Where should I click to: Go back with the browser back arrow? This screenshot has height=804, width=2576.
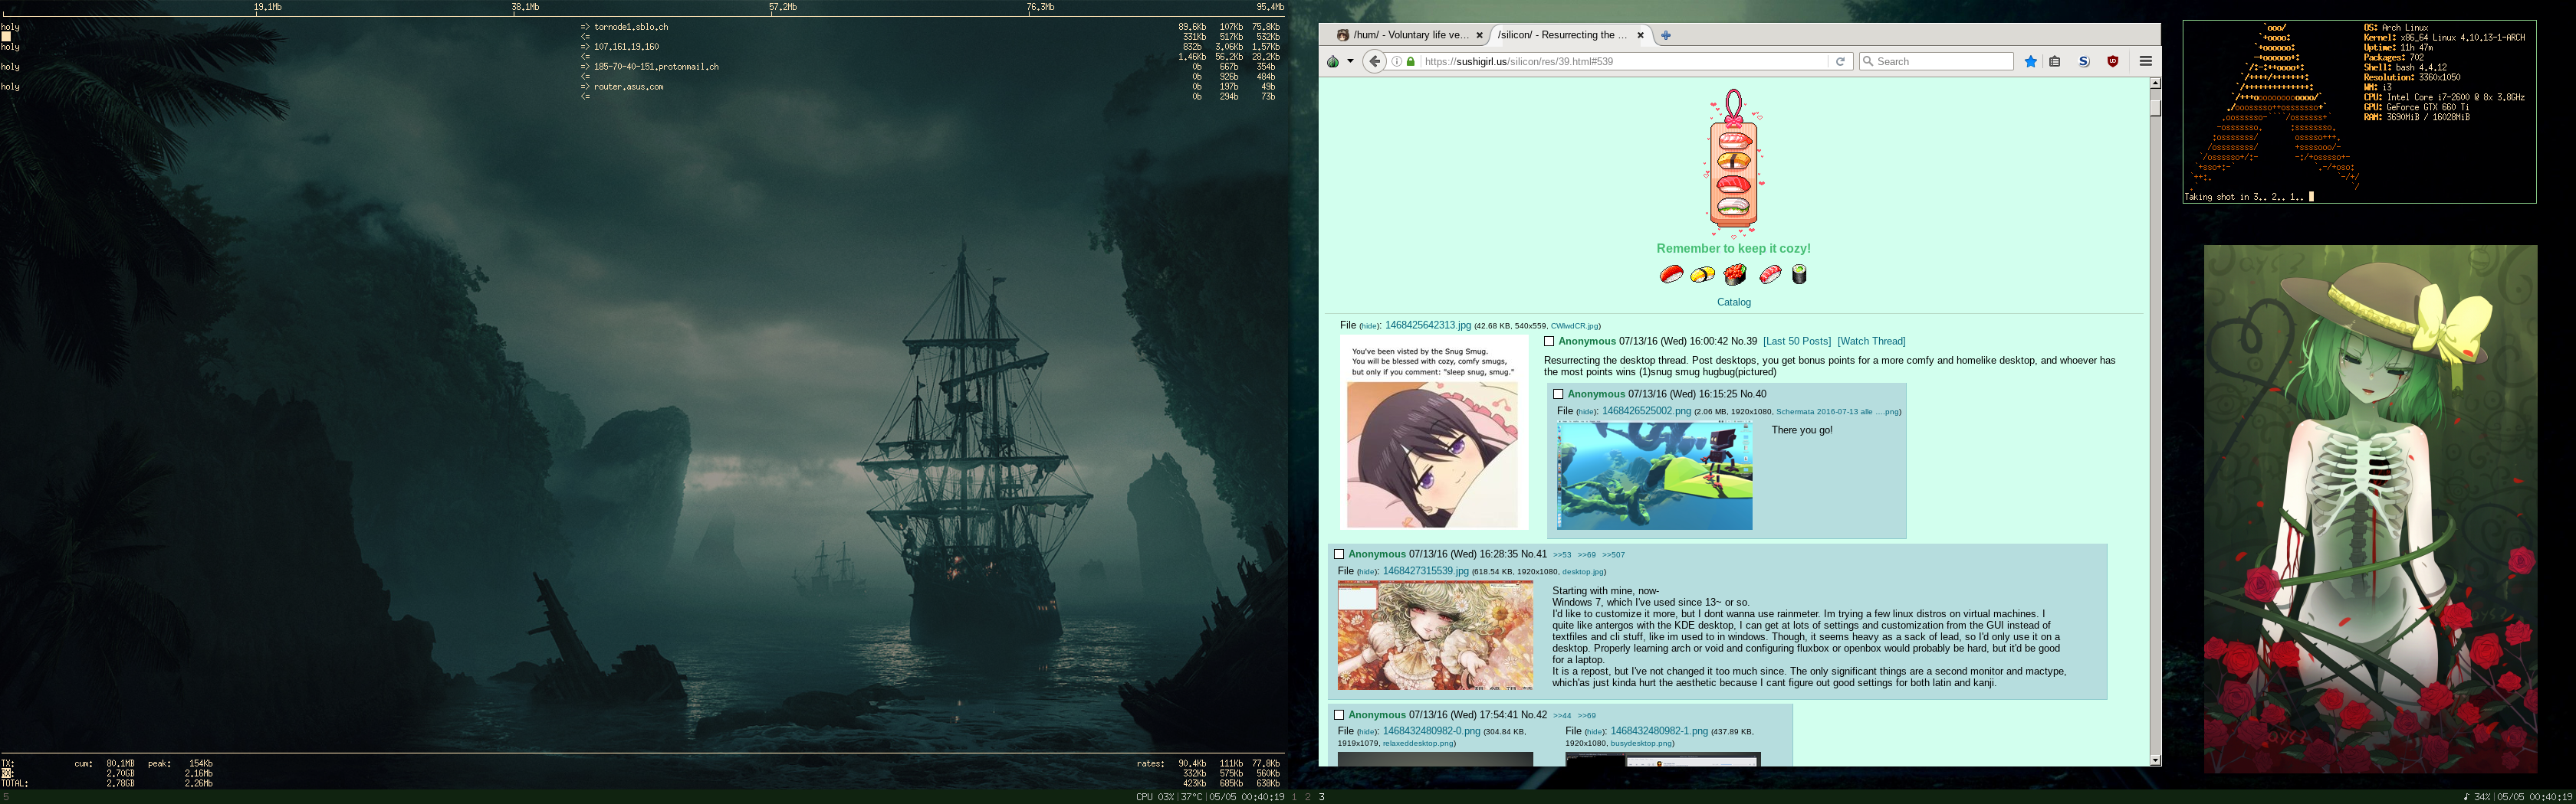(x=1375, y=62)
